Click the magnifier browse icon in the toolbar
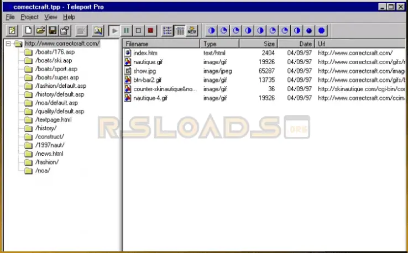Image resolution: width=408 pixels, height=253 pixels. 98,30
